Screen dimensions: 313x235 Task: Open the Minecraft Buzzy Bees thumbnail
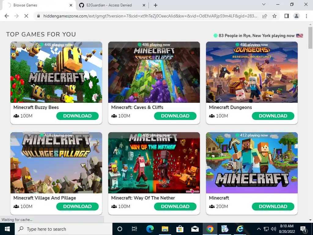click(56, 72)
